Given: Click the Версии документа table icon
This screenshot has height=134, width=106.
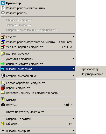Looking at the screenshot, I should click(3, 88).
